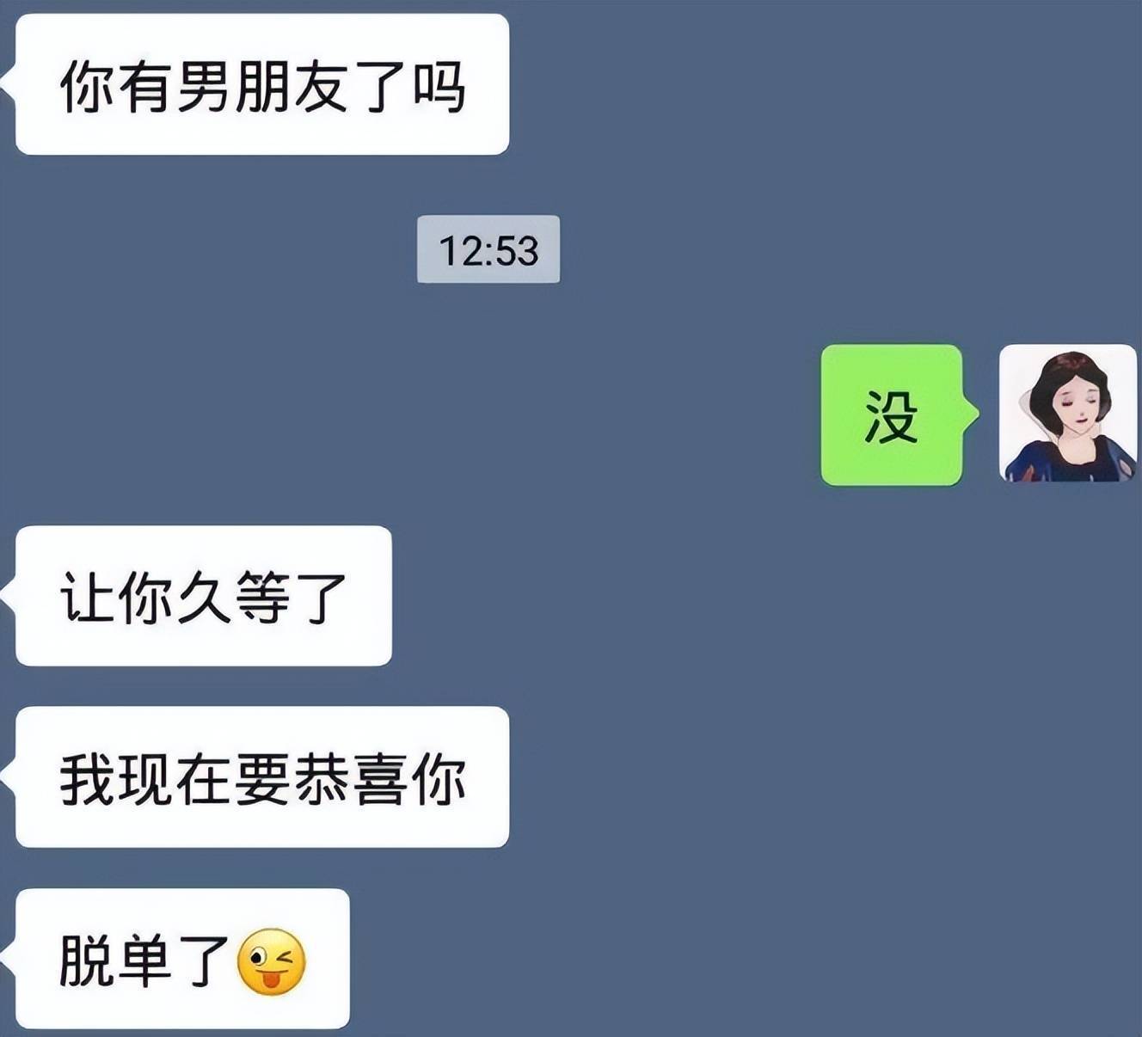This screenshot has width=1142, height=1037.
Task: Click the character '你' ending the congratulation message
Action: (x=439, y=779)
